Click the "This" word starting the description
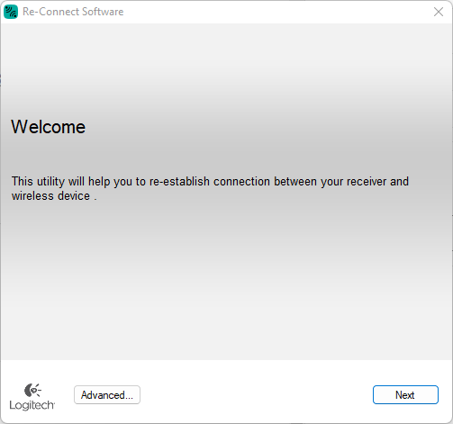 coord(23,182)
